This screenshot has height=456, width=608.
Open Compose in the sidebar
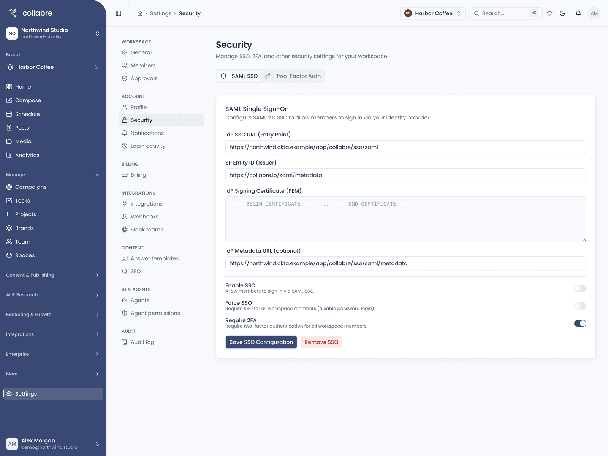click(x=53, y=100)
